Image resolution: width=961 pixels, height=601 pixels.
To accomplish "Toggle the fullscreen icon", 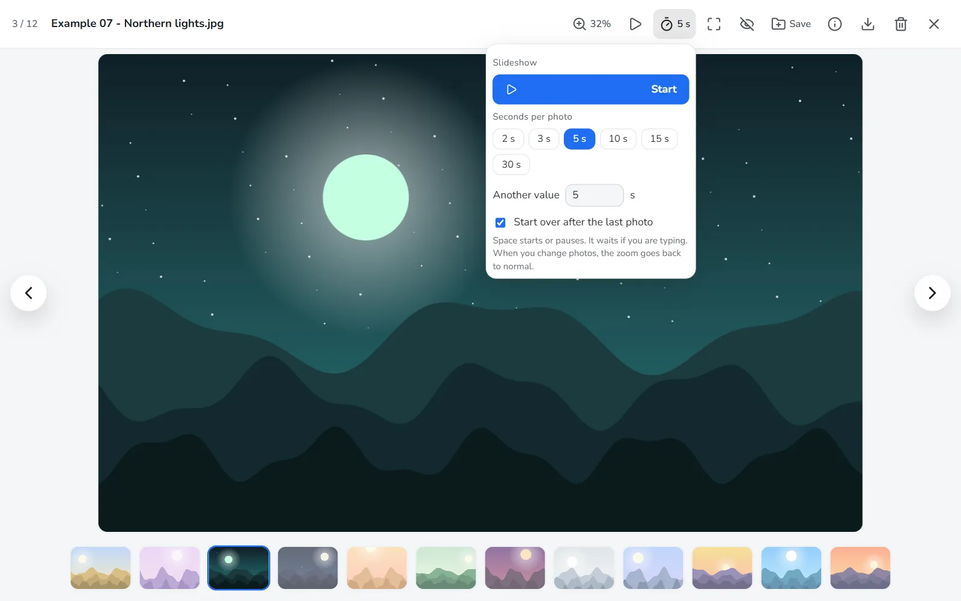I will [714, 24].
